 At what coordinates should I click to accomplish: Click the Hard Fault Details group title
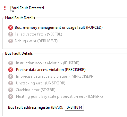coord(20,18)
